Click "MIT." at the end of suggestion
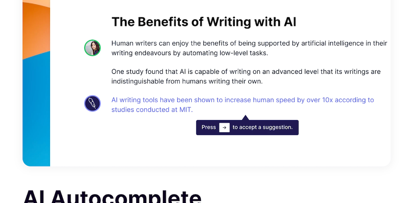 pyautogui.click(x=186, y=110)
